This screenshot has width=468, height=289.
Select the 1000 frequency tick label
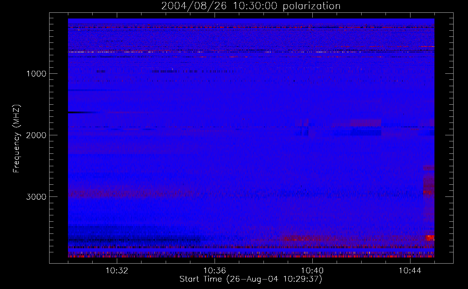[x=36, y=74]
